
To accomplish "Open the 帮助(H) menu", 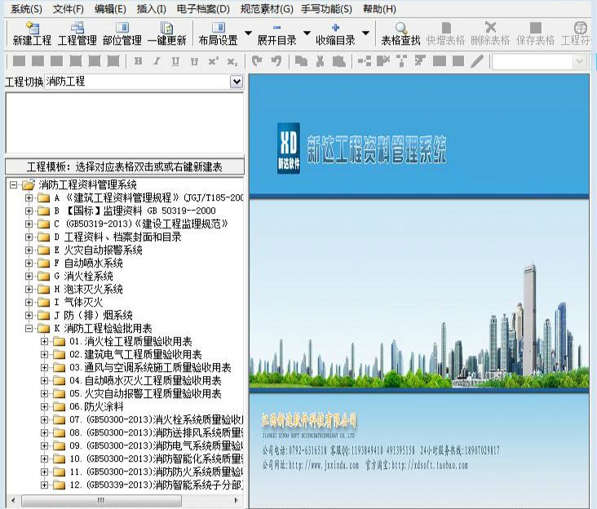I will tap(378, 9).
